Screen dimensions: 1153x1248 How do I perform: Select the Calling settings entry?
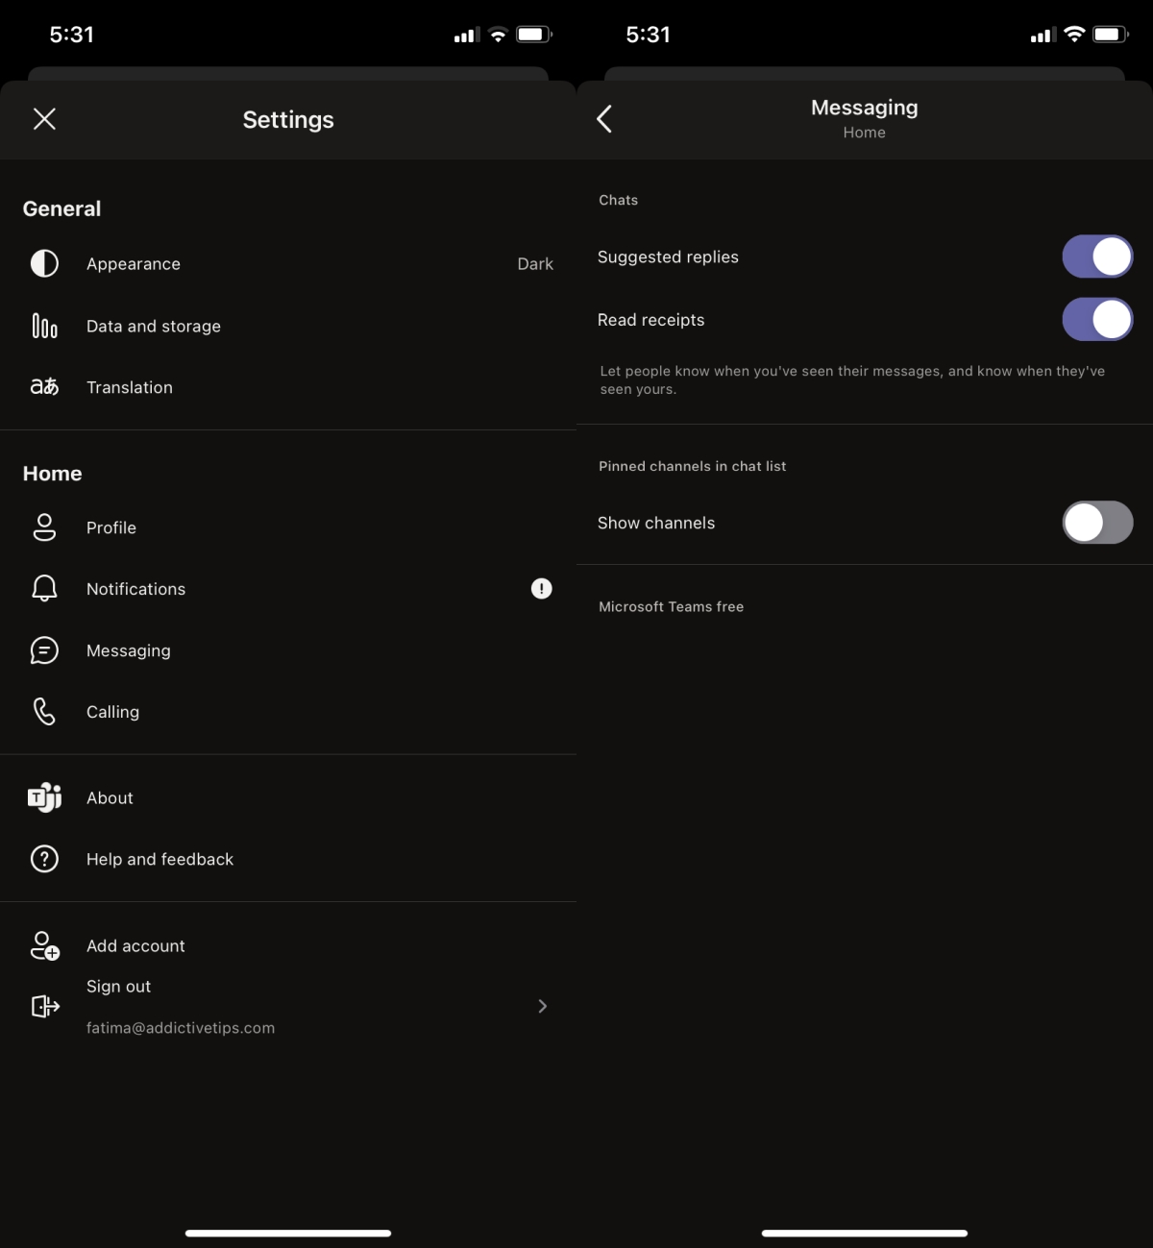click(x=112, y=712)
